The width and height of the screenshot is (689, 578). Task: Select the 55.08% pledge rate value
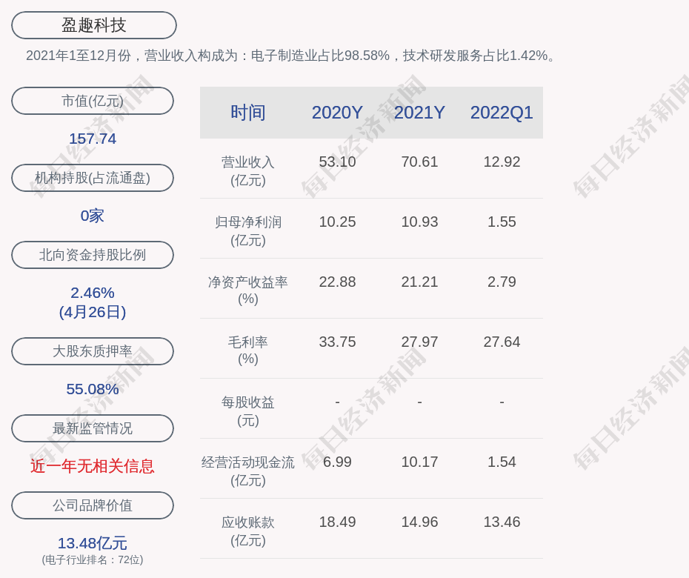(x=93, y=389)
